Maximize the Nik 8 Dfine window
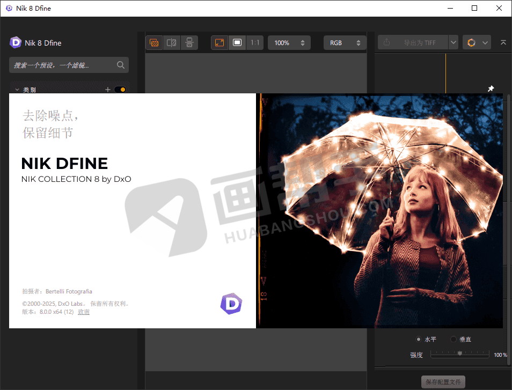Image resolution: width=512 pixels, height=390 pixels. 474,8
